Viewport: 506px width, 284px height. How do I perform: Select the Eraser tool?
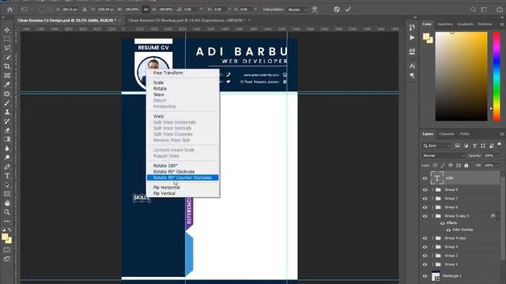7,130
